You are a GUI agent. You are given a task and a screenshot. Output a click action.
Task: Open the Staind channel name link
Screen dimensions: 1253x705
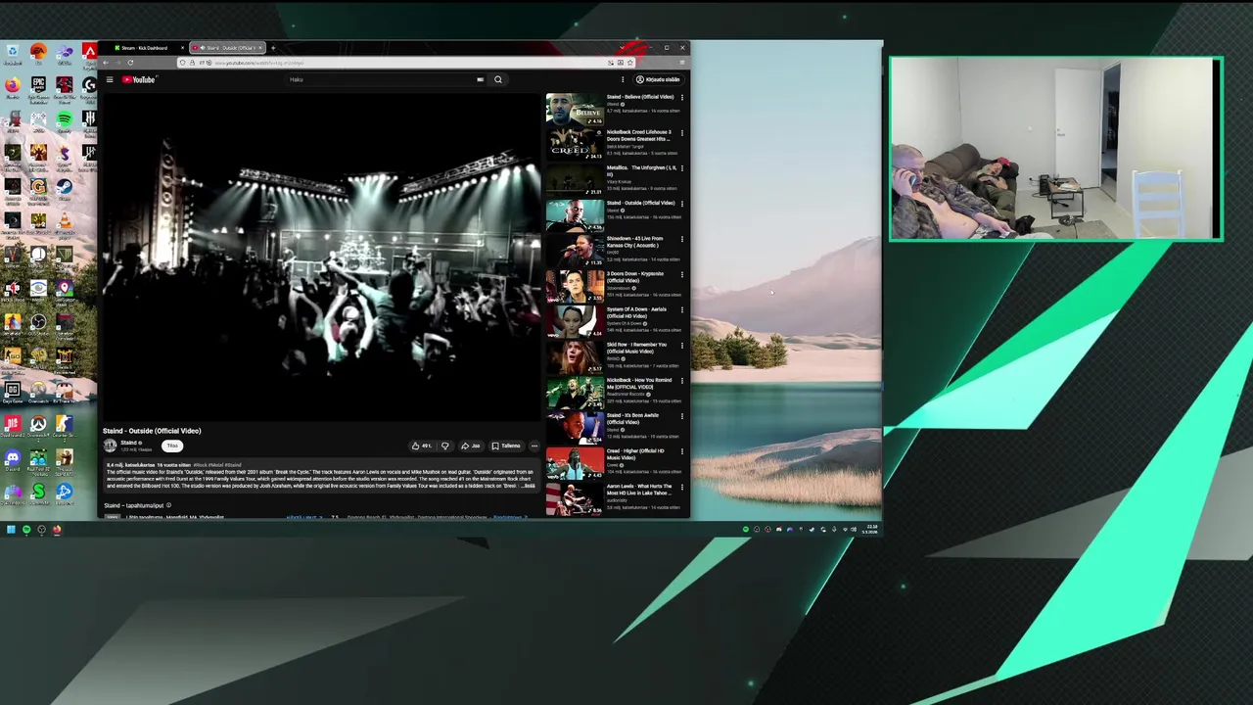128,443
